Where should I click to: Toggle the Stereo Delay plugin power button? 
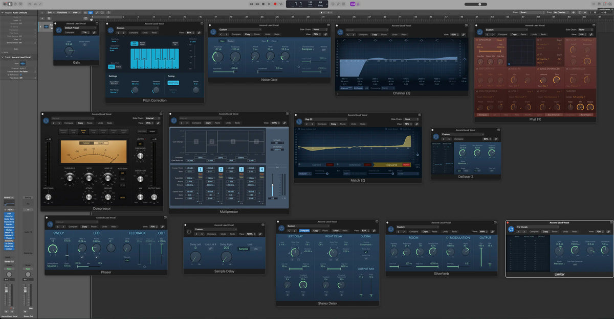click(x=281, y=228)
